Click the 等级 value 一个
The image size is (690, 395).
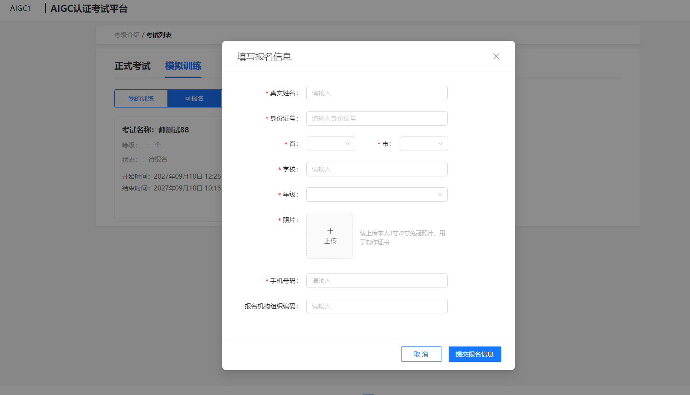coord(155,145)
